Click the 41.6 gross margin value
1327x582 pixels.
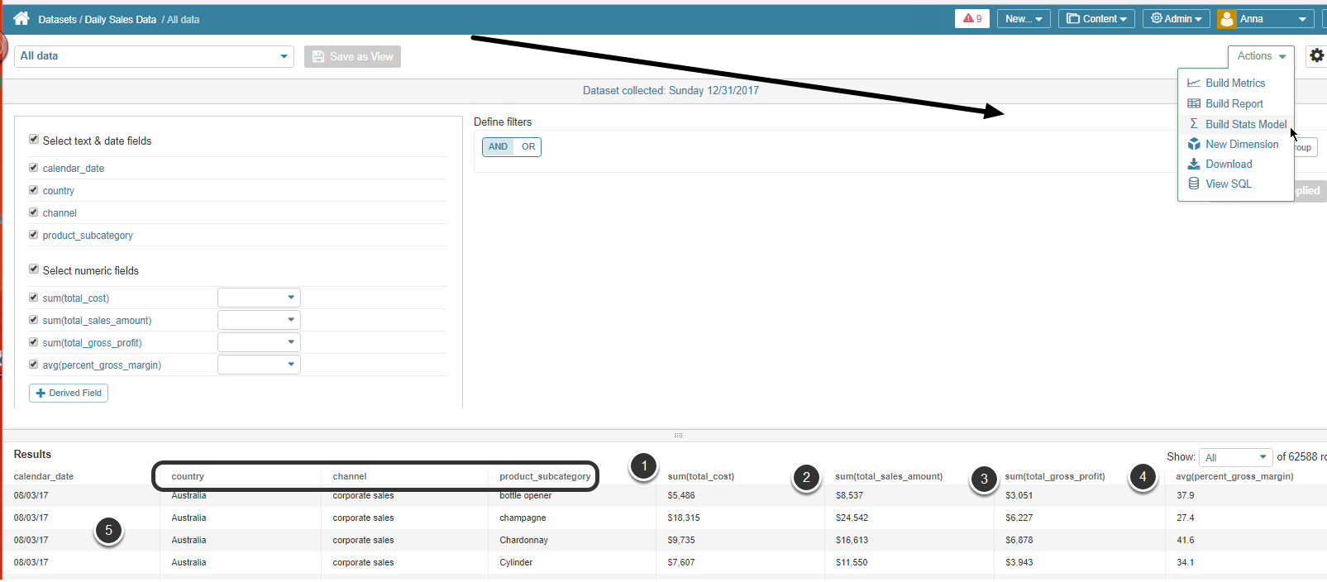click(1185, 540)
